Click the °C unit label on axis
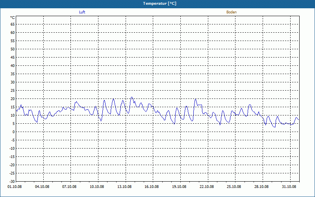Screen dimensions: 315x197 (13, 18)
